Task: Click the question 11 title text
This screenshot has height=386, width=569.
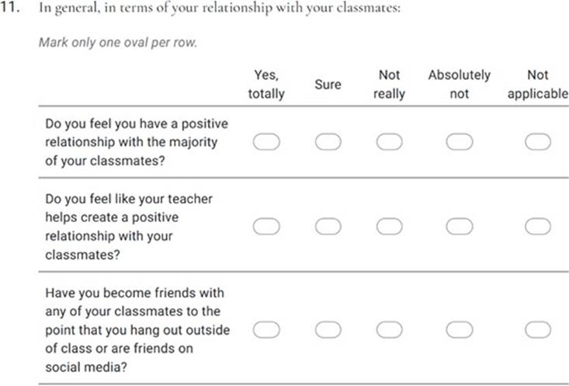Action: [x=224, y=12]
